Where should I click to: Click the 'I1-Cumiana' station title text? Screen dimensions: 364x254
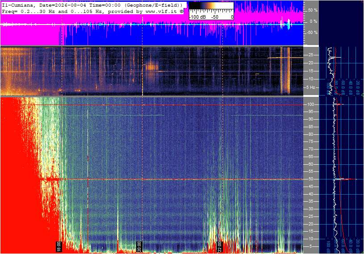coord(18,5)
